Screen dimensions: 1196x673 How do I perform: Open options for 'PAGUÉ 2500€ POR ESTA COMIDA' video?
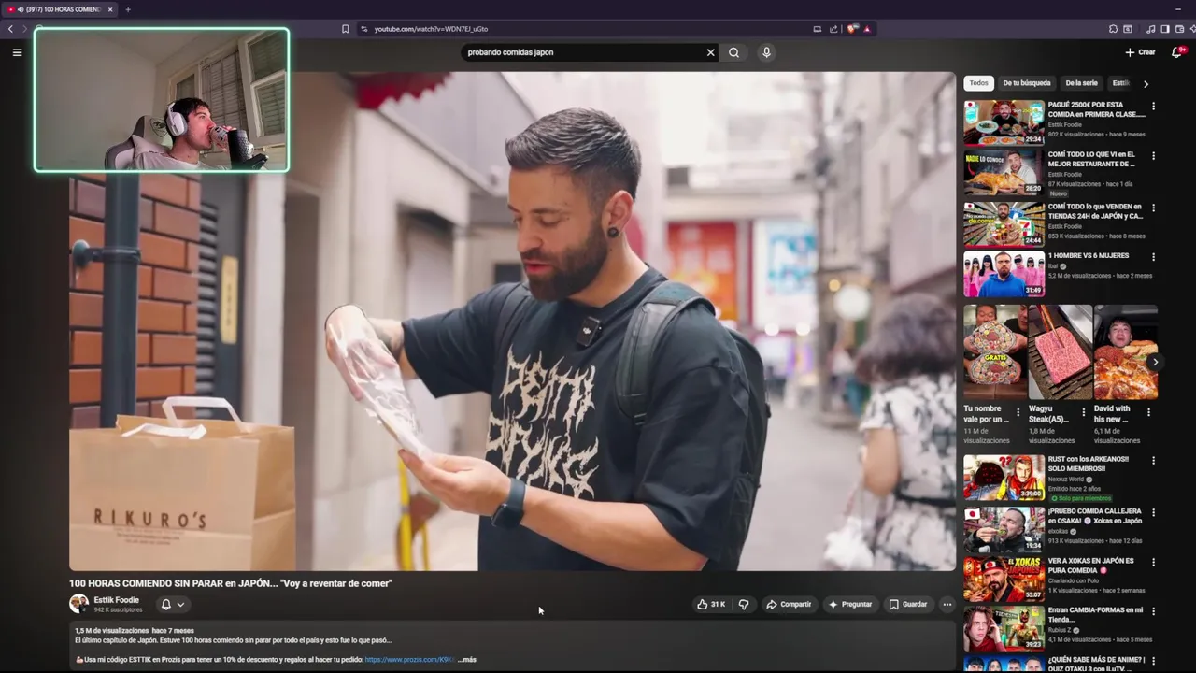tap(1153, 107)
